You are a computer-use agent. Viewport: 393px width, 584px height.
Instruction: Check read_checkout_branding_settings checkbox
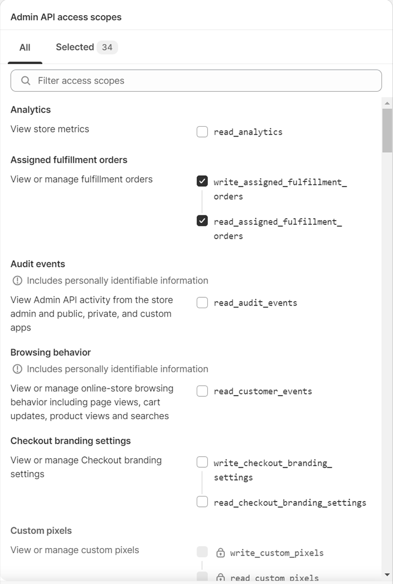click(202, 502)
